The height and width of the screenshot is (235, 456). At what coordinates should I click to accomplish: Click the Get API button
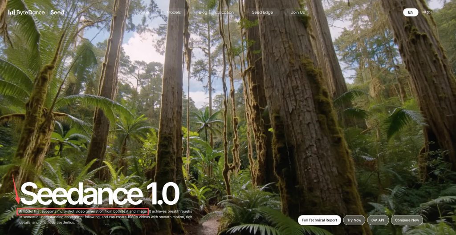[x=378, y=220]
